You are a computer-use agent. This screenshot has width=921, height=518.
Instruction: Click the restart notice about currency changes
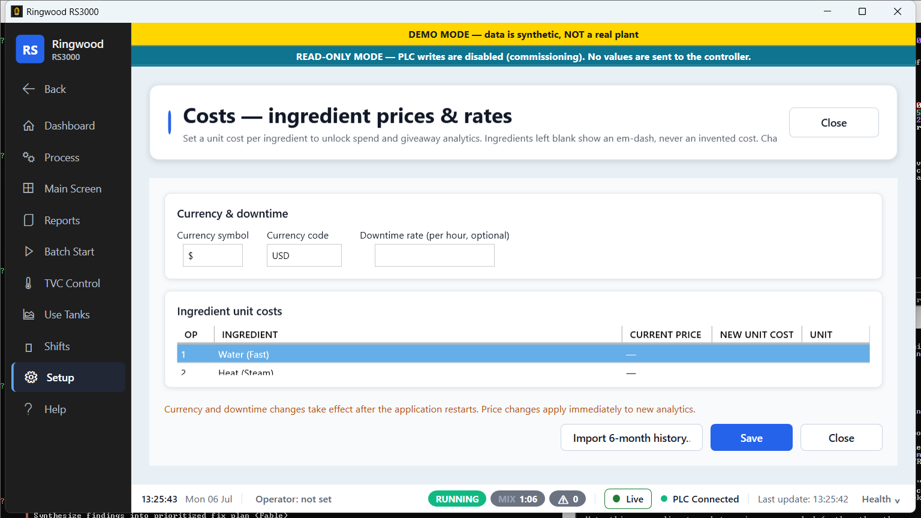point(430,409)
